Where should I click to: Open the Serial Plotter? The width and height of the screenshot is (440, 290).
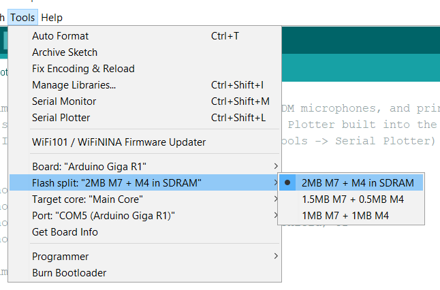[x=61, y=118]
